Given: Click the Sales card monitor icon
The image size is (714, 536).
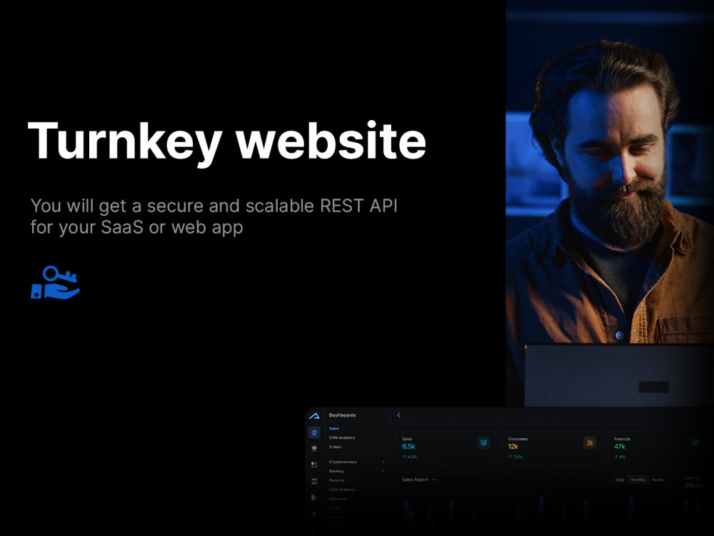Looking at the screenshot, I should point(483,442).
